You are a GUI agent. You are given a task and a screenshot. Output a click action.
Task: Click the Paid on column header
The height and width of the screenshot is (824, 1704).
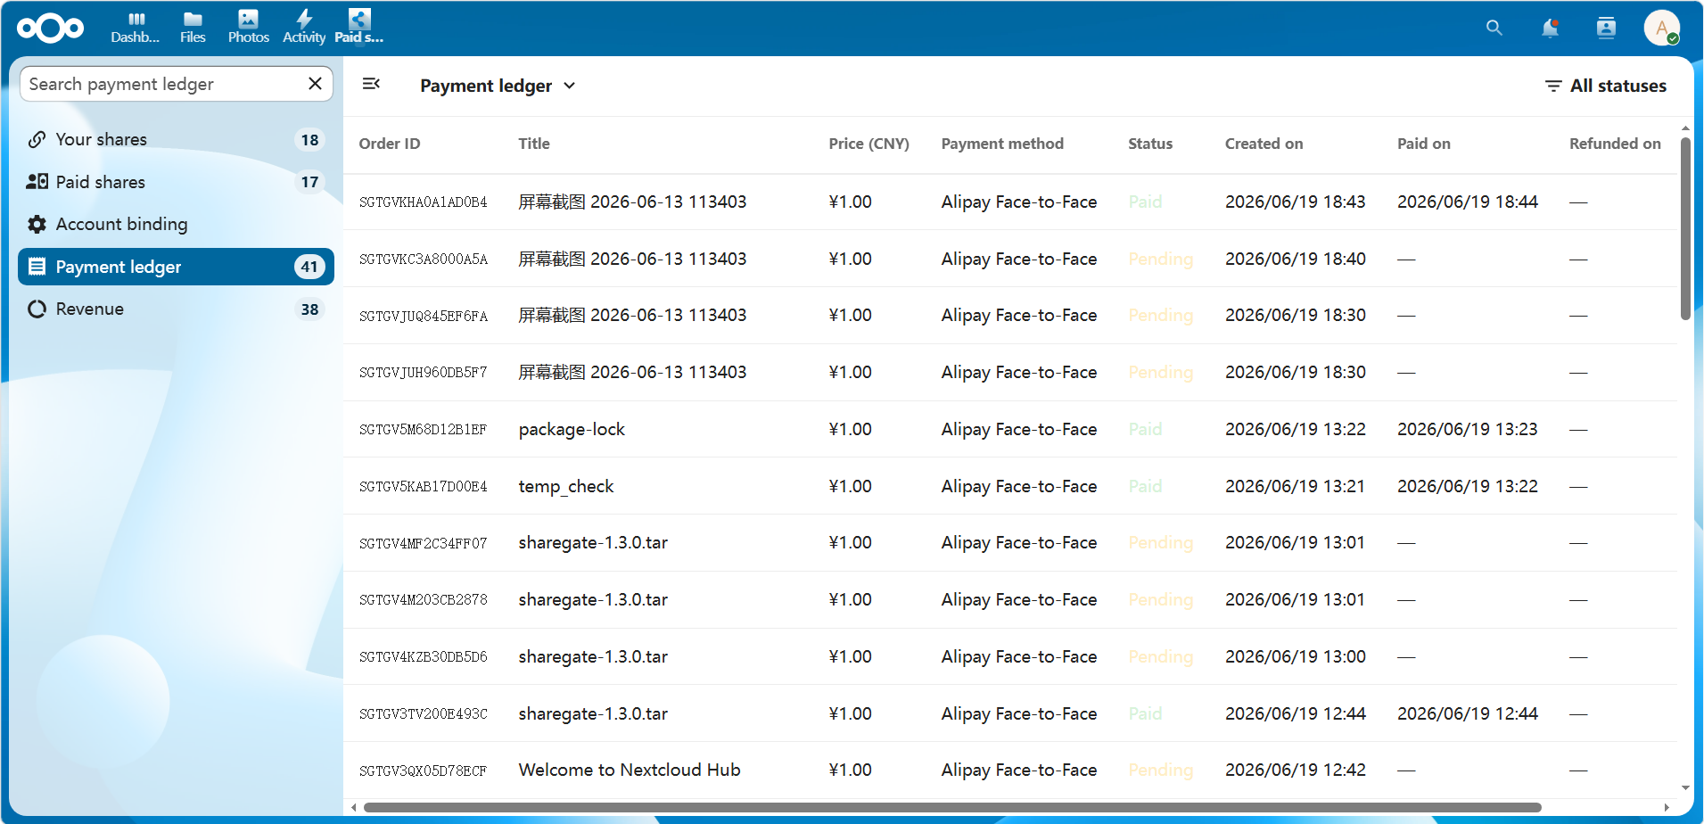pyautogui.click(x=1424, y=144)
